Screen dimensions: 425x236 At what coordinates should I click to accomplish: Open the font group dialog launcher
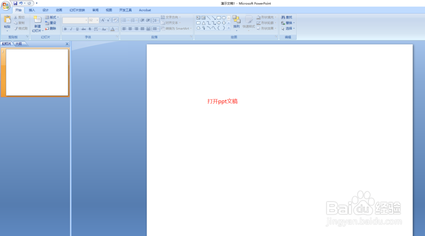[117, 36]
